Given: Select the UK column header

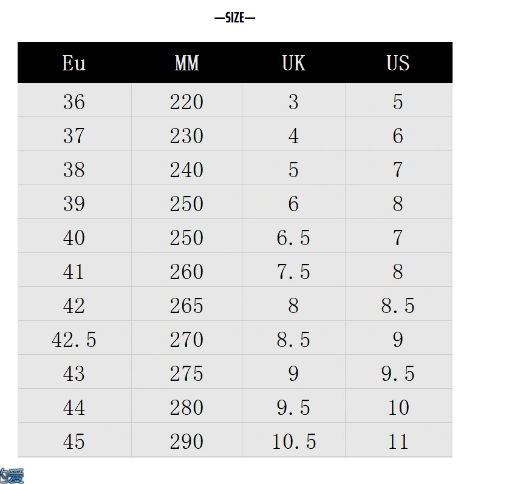Looking at the screenshot, I should point(293,63).
